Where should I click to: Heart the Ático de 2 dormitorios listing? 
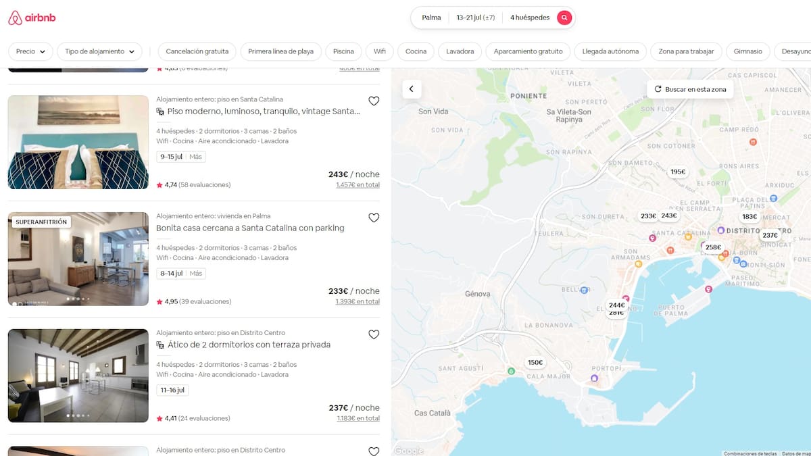click(x=374, y=334)
